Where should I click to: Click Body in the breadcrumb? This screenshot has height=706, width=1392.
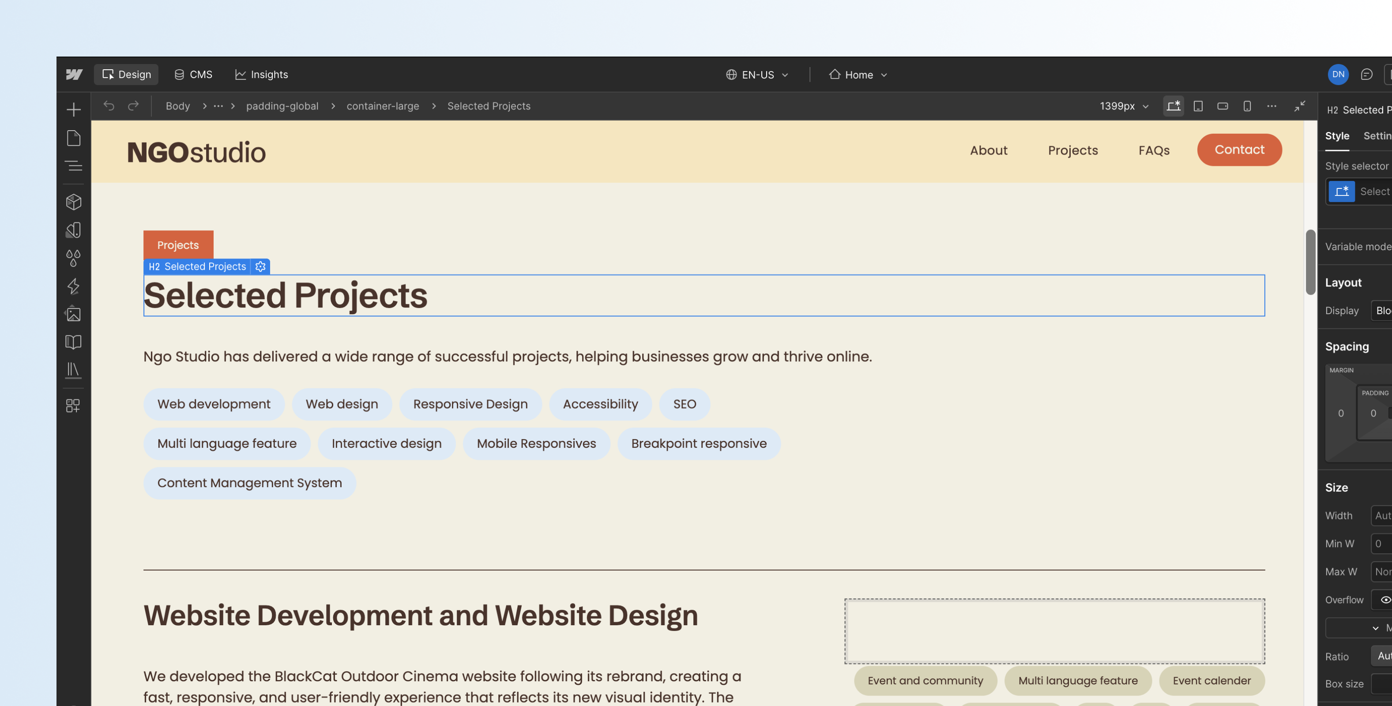click(x=178, y=106)
